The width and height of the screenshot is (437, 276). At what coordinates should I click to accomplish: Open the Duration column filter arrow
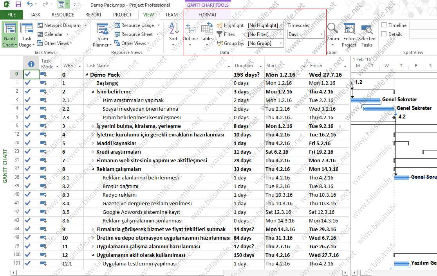[x=260, y=66]
